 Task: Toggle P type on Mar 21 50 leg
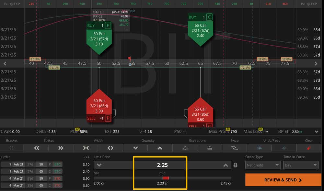[x=50, y=178]
